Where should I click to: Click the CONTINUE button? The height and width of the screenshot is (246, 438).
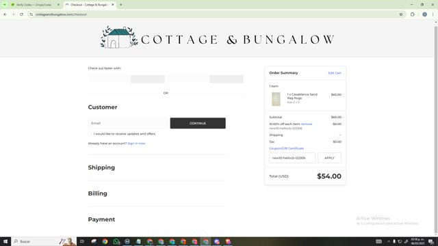pyautogui.click(x=198, y=123)
